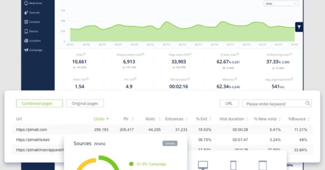Click the Campaign megaphone icon
Screen dimensions: 325x170
click(26, 50)
